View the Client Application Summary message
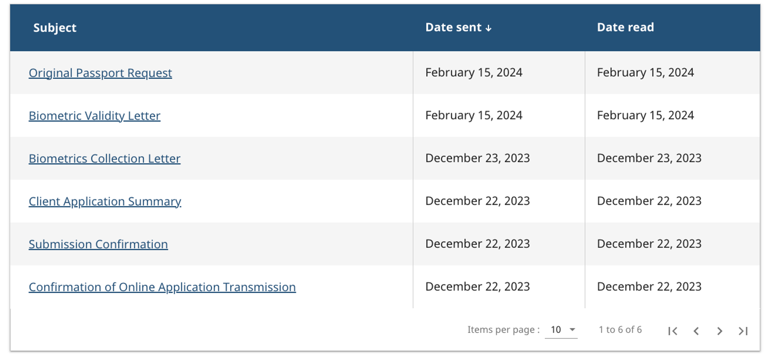770x356 pixels. [105, 201]
